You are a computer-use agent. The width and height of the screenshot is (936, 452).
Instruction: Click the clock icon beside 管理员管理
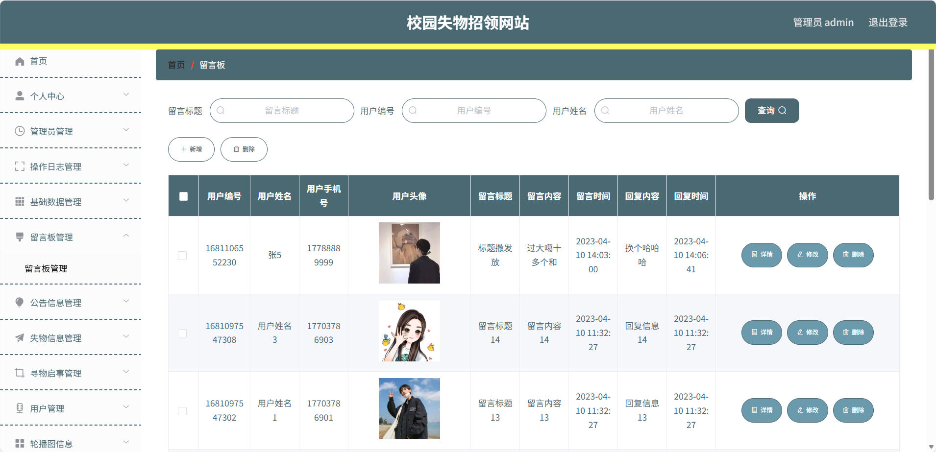[x=20, y=131]
